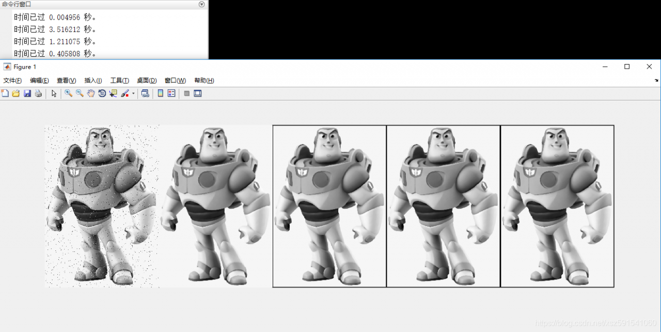
Task: Open the 桌面(D) menu
Action: click(147, 81)
